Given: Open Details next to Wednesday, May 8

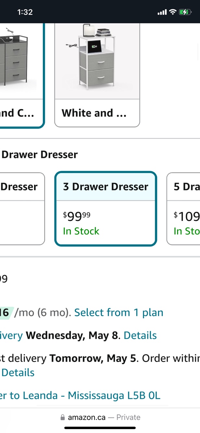Looking at the screenshot, I should tap(140, 335).
